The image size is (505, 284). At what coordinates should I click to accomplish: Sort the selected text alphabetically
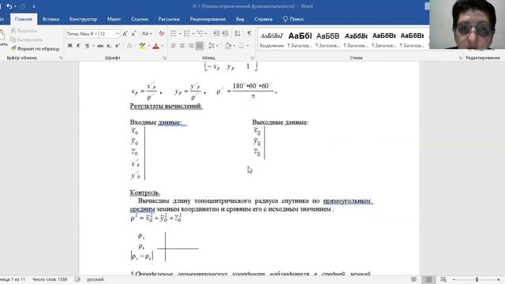[x=238, y=33]
